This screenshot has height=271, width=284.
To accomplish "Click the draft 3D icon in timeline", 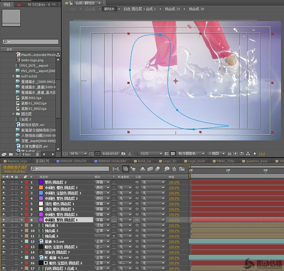I will point(133,169).
